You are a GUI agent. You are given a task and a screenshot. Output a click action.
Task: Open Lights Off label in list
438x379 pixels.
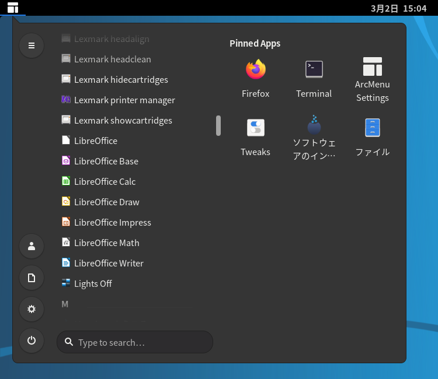(x=93, y=283)
